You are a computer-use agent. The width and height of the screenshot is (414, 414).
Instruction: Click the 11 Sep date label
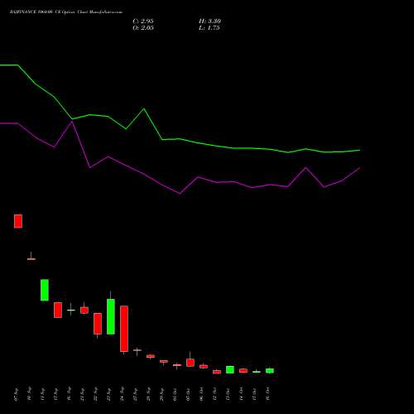click(43, 394)
